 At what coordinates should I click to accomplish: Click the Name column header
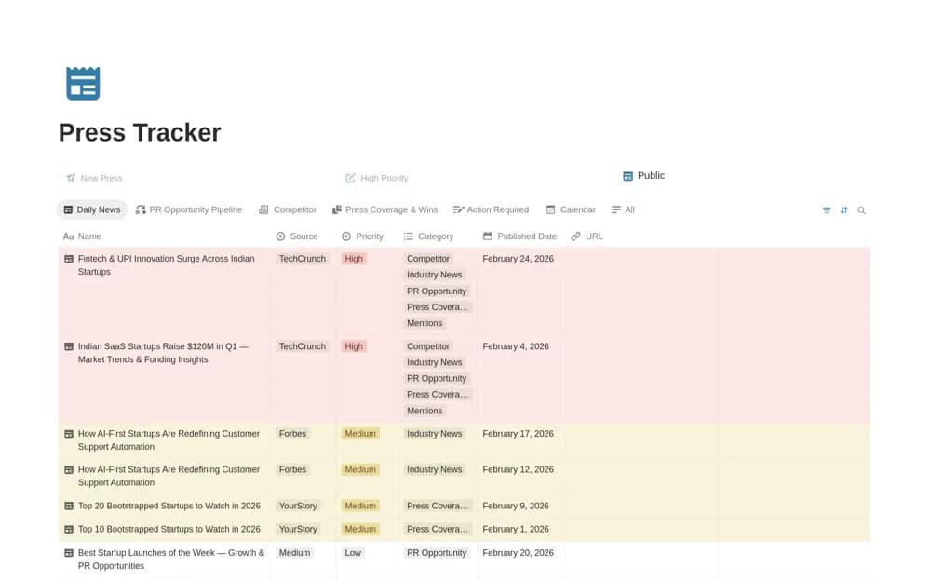pyautogui.click(x=82, y=236)
